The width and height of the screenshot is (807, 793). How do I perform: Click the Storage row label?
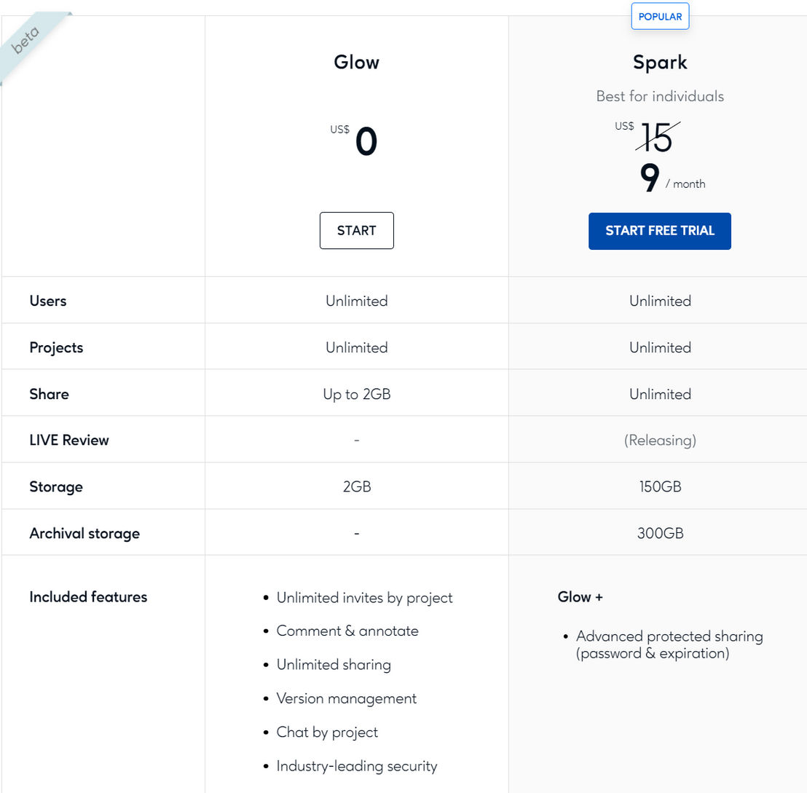click(x=55, y=487)
